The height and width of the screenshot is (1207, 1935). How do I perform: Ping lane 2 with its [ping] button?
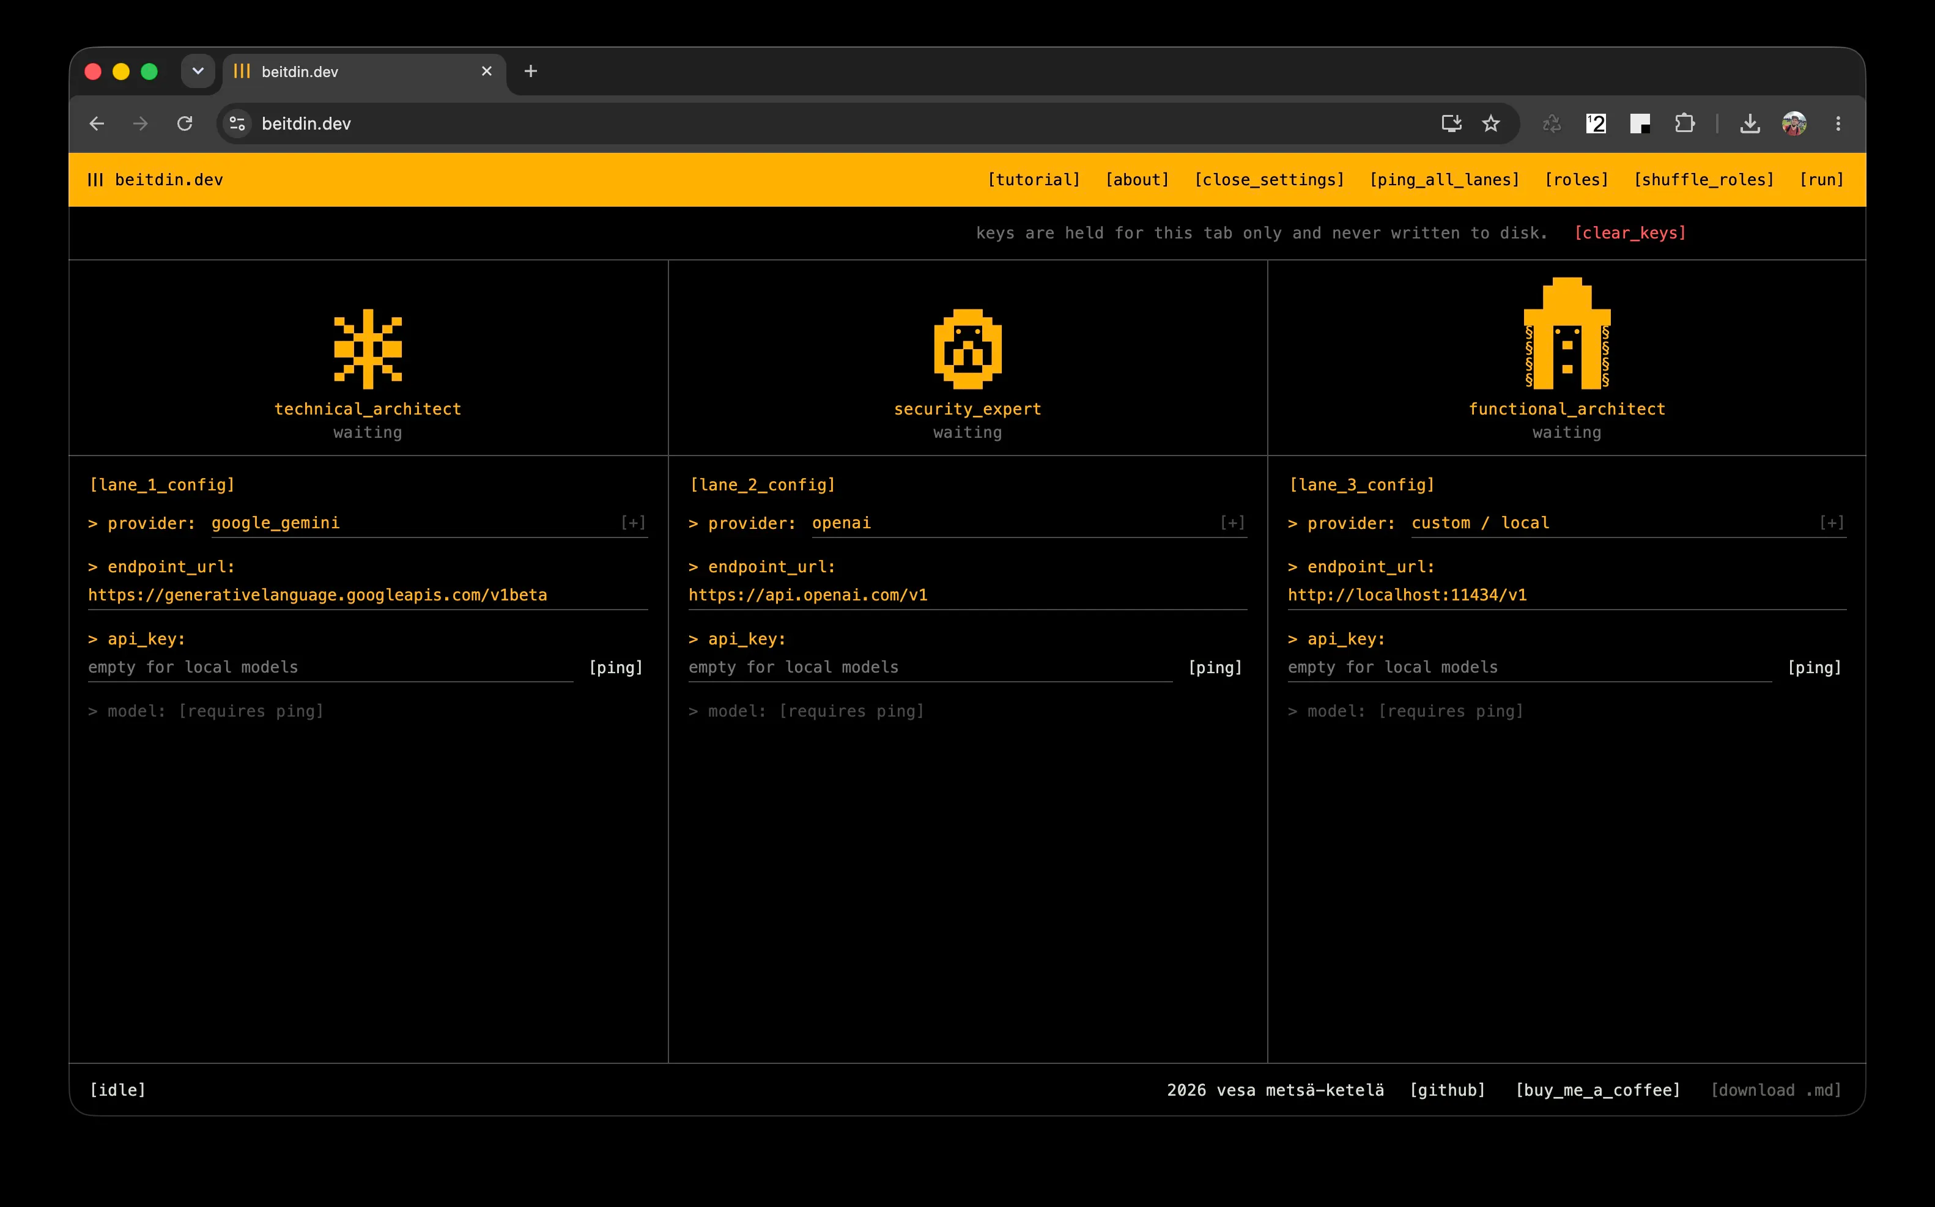coord(1215,667)
